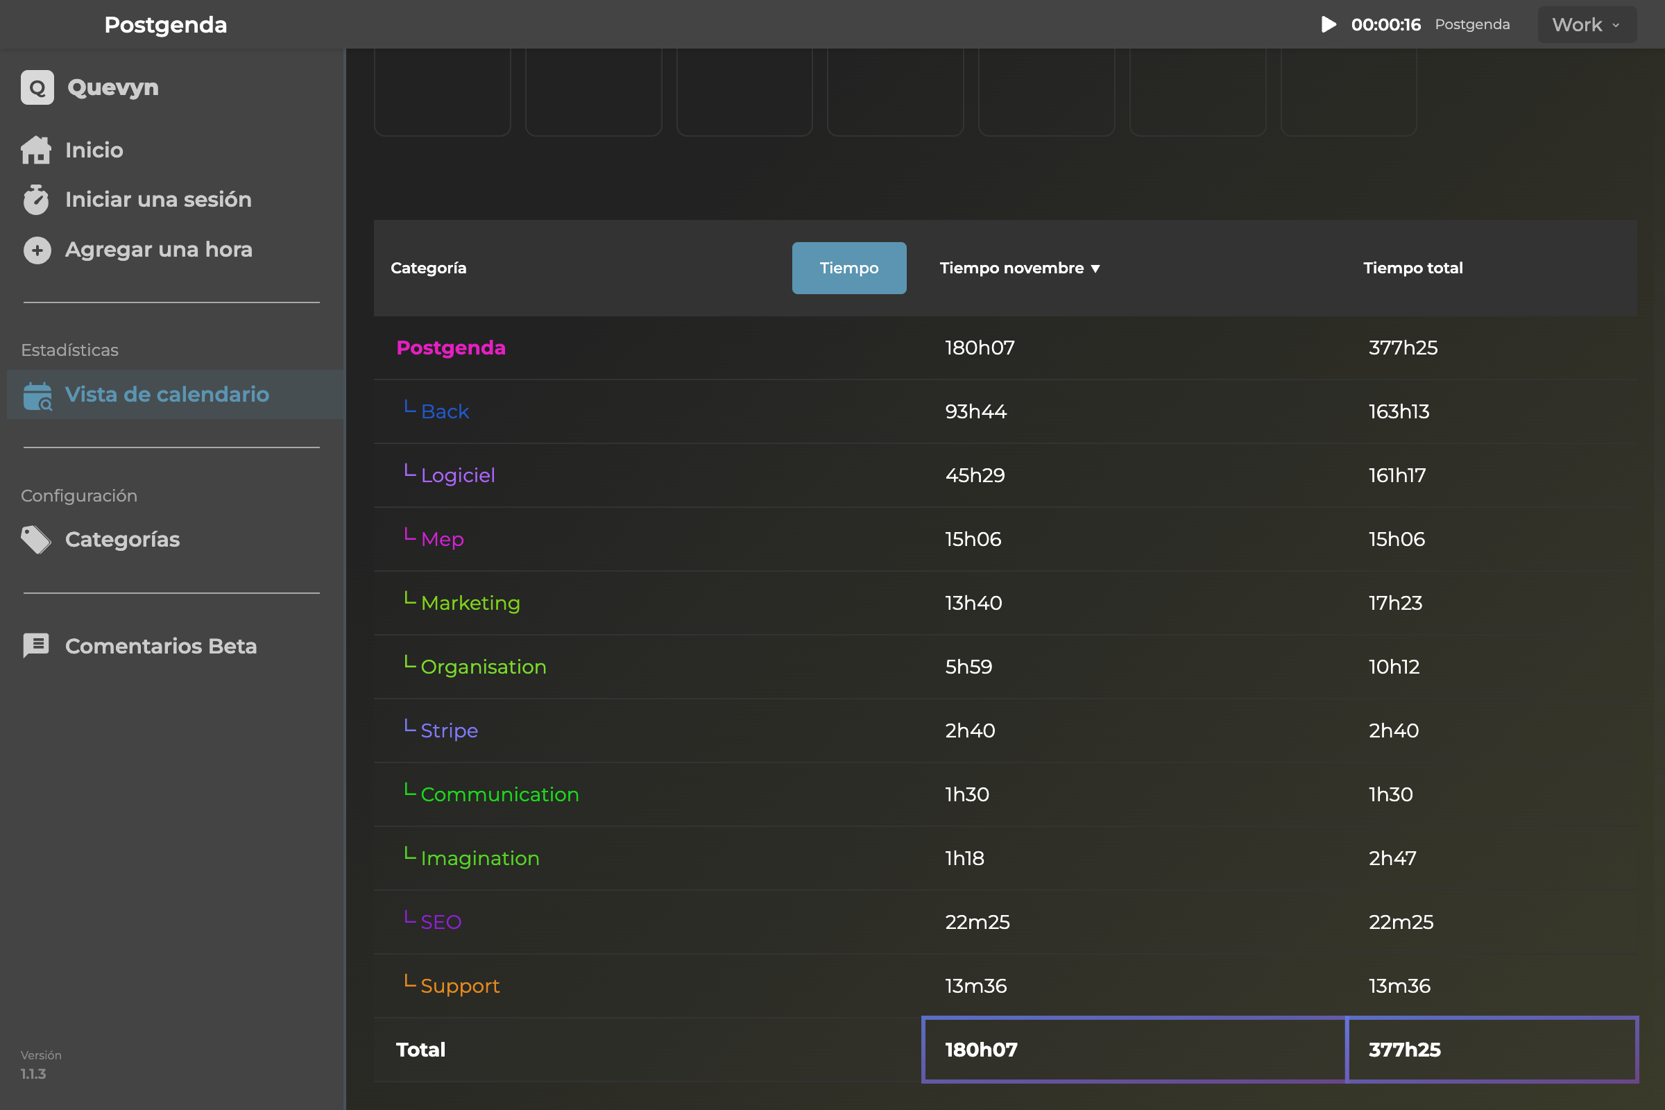Select the Mep subcategory

(443, 540)
